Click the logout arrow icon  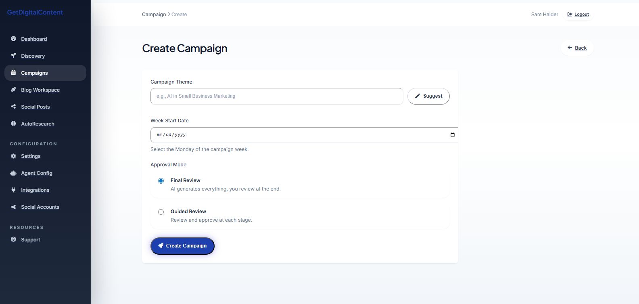pos(570,14)
